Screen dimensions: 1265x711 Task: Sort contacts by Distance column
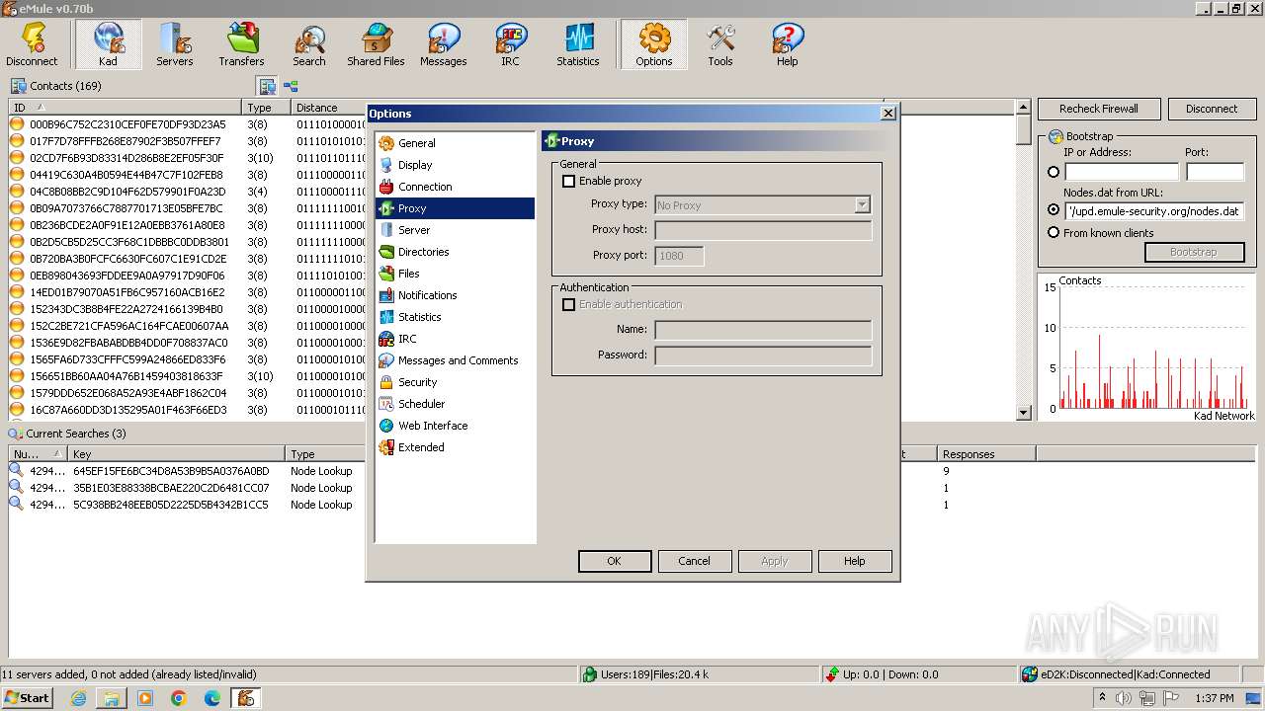coord(329,108)
